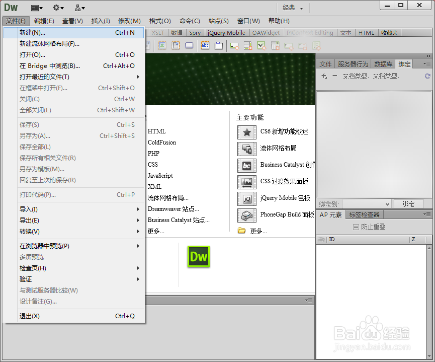Click the fluid grid layout devices icon
435x362 pixels.
[x=246, y=149]
